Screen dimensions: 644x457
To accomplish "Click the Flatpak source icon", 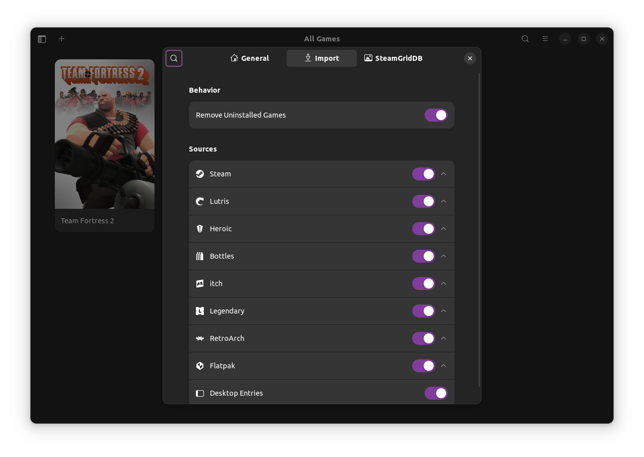I will [200, 366].
